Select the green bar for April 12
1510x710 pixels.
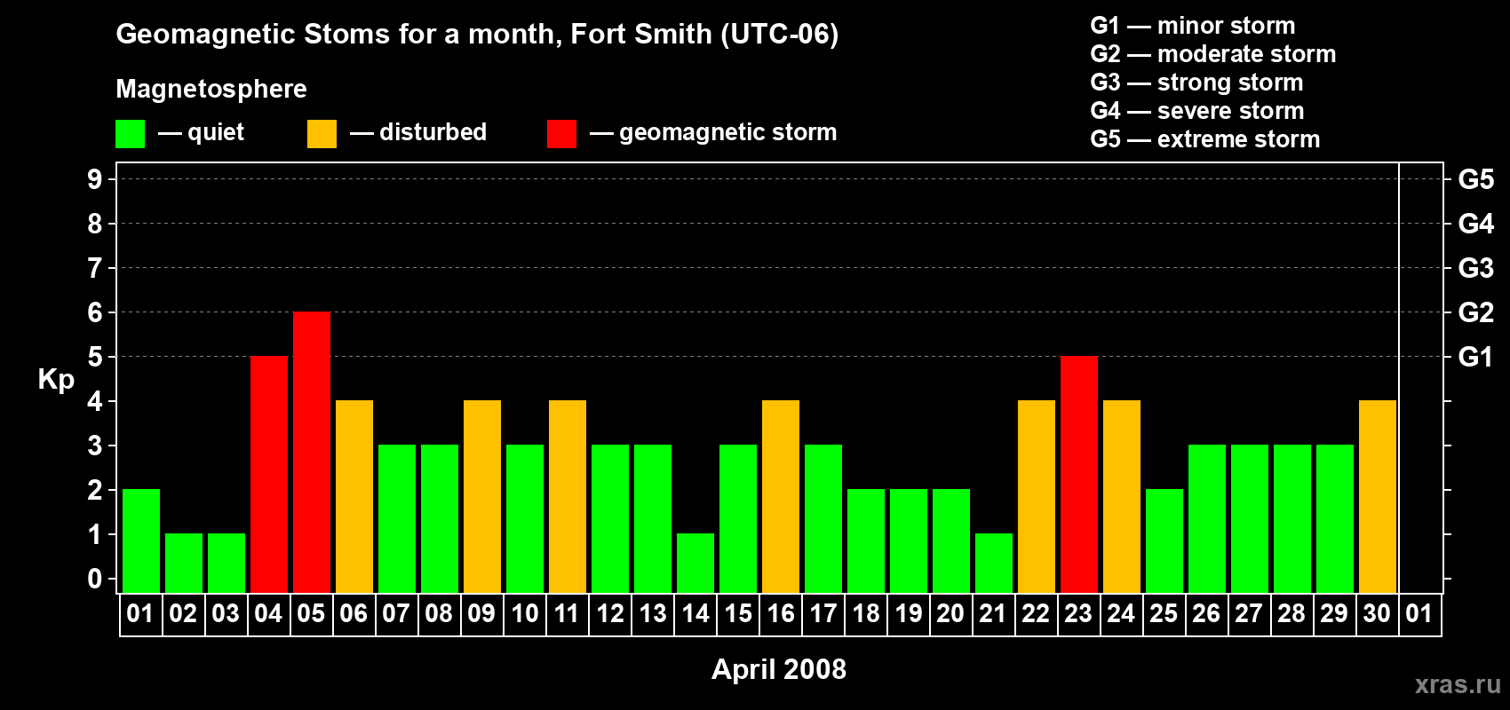tap(610, 519)
